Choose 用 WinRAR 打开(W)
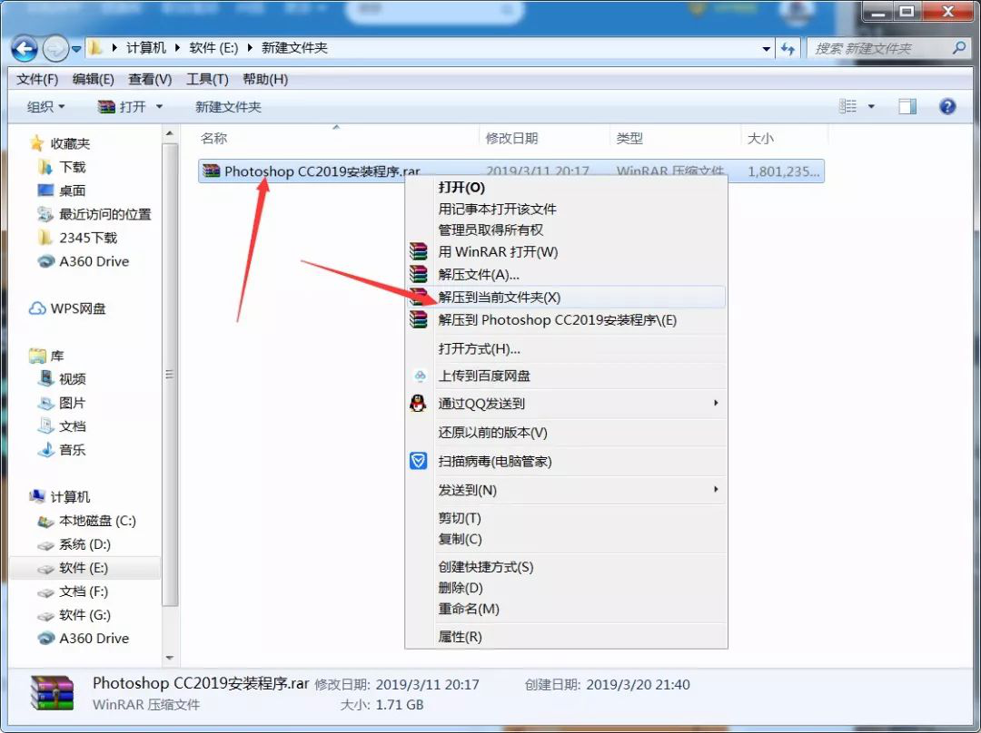This screenshot has height=733, width=981. [x=498, y=252]
